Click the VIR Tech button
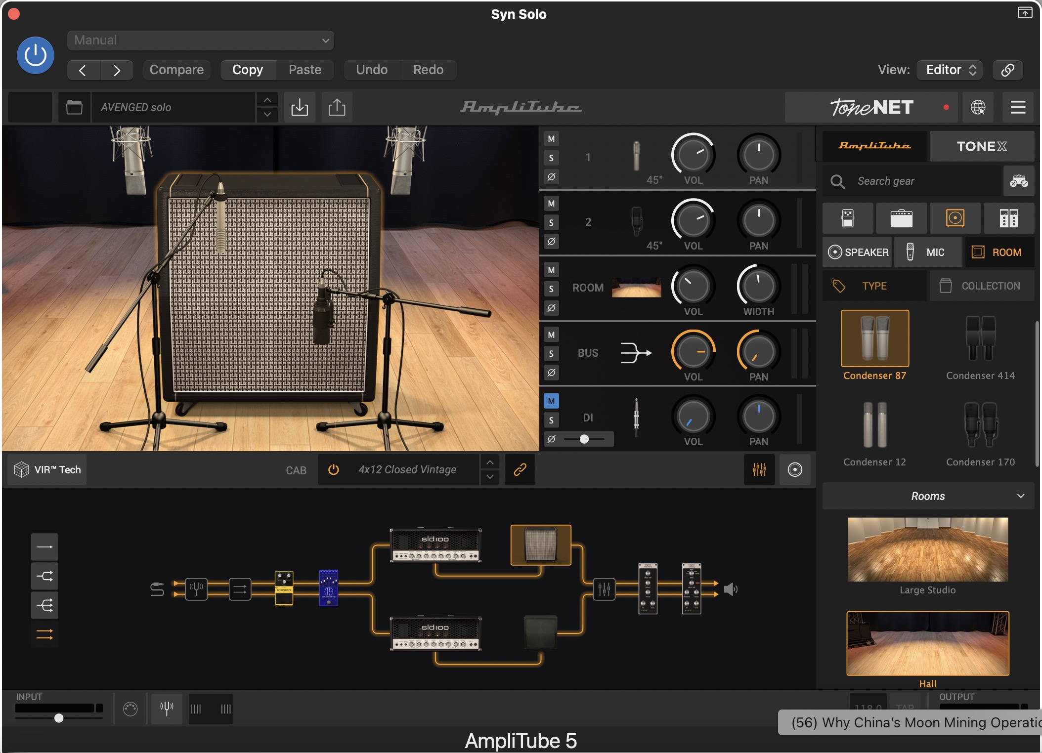Viewport: 1042px width, 753px height. click(x=47, y=470)
